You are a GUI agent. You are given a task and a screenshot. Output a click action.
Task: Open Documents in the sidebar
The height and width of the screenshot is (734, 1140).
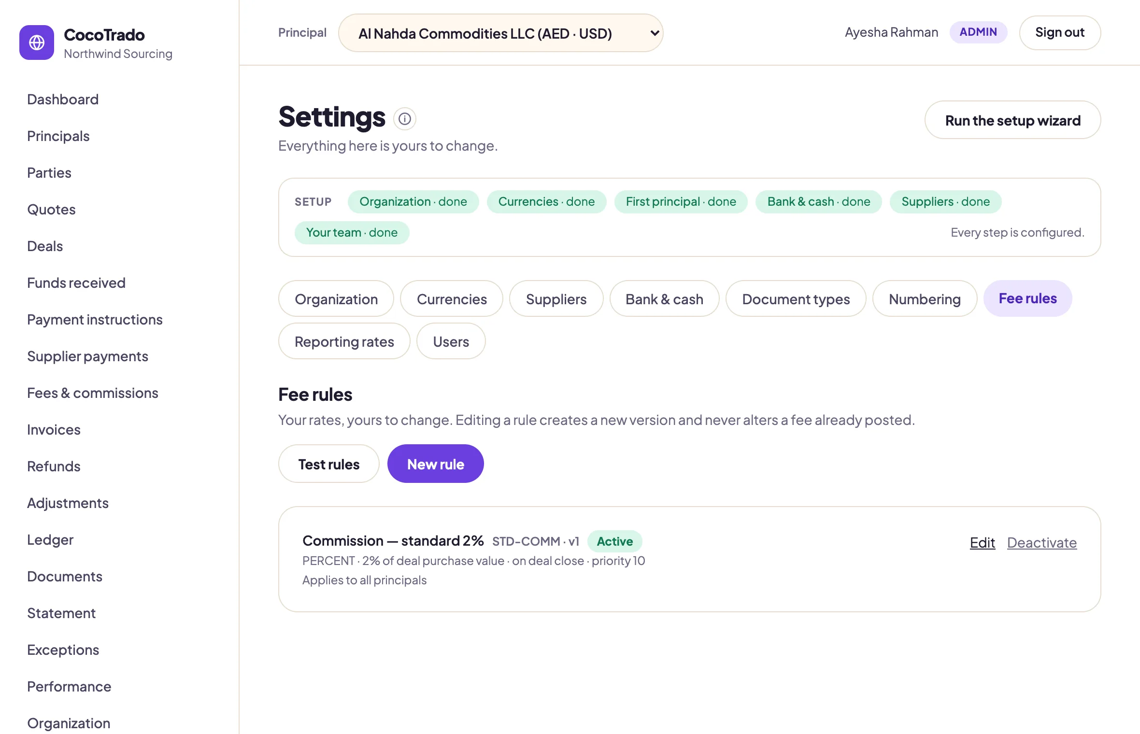click(65, 577)
